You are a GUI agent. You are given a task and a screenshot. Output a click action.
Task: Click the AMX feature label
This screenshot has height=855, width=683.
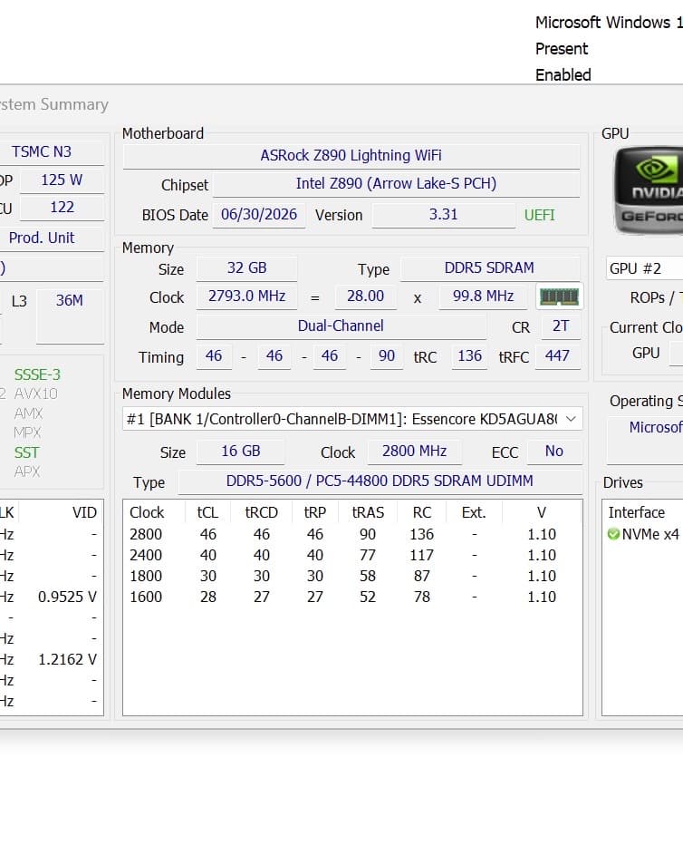click(x=28, y=413)
